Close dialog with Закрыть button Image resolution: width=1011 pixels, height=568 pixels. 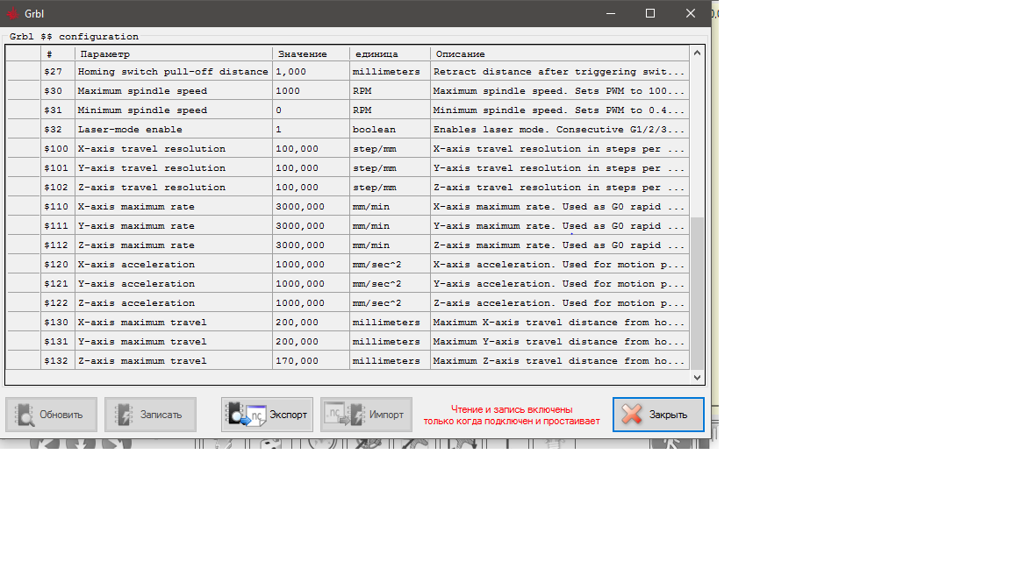pyautogui.click(x=658, y=415)
